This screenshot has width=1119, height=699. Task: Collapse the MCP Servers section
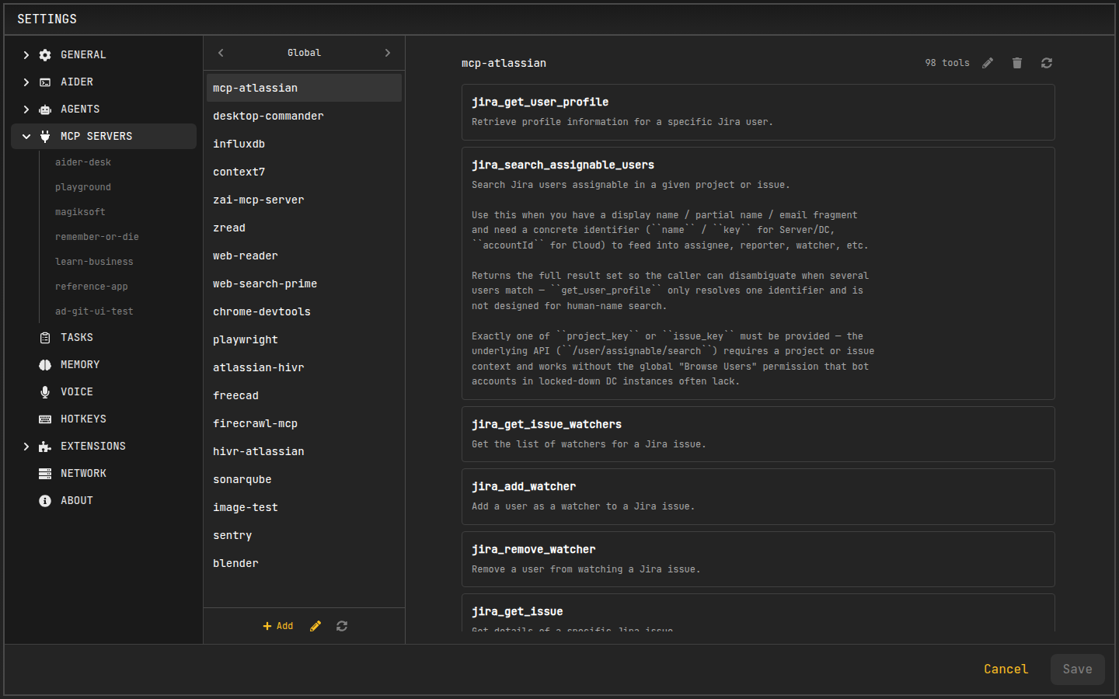coord(26,137)
